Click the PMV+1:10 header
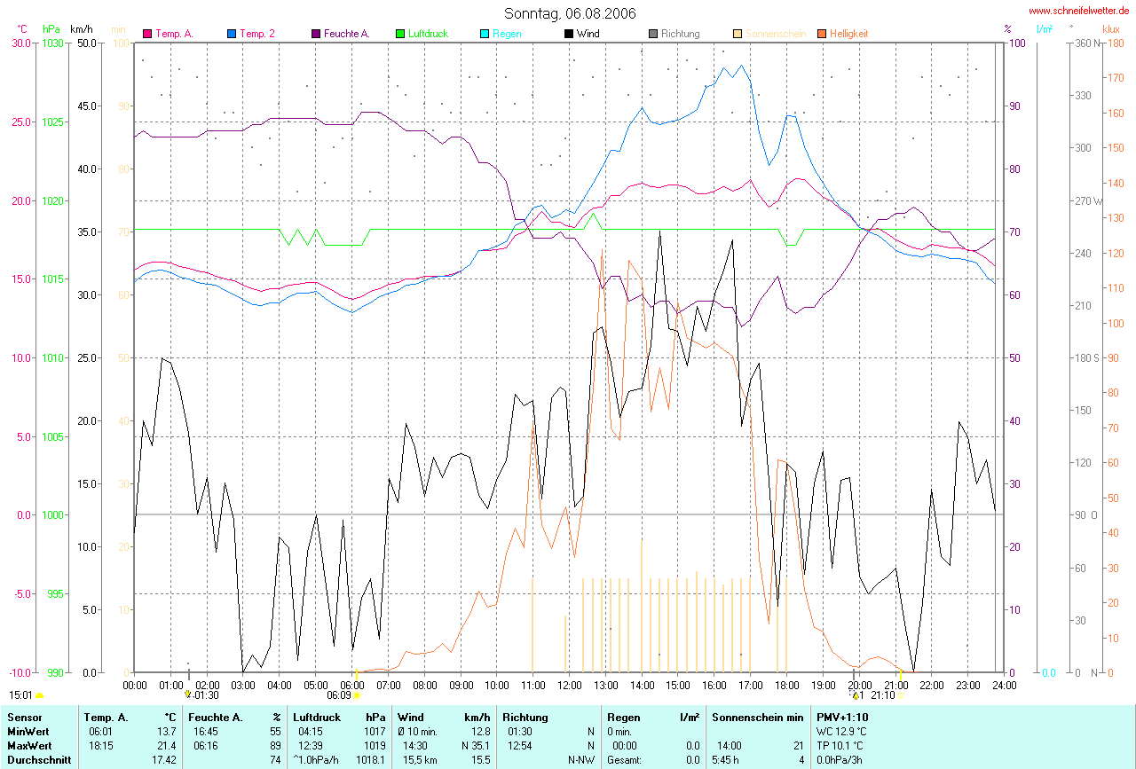Viewport: 1136px width, 769px height. click(x=843, y=717)
